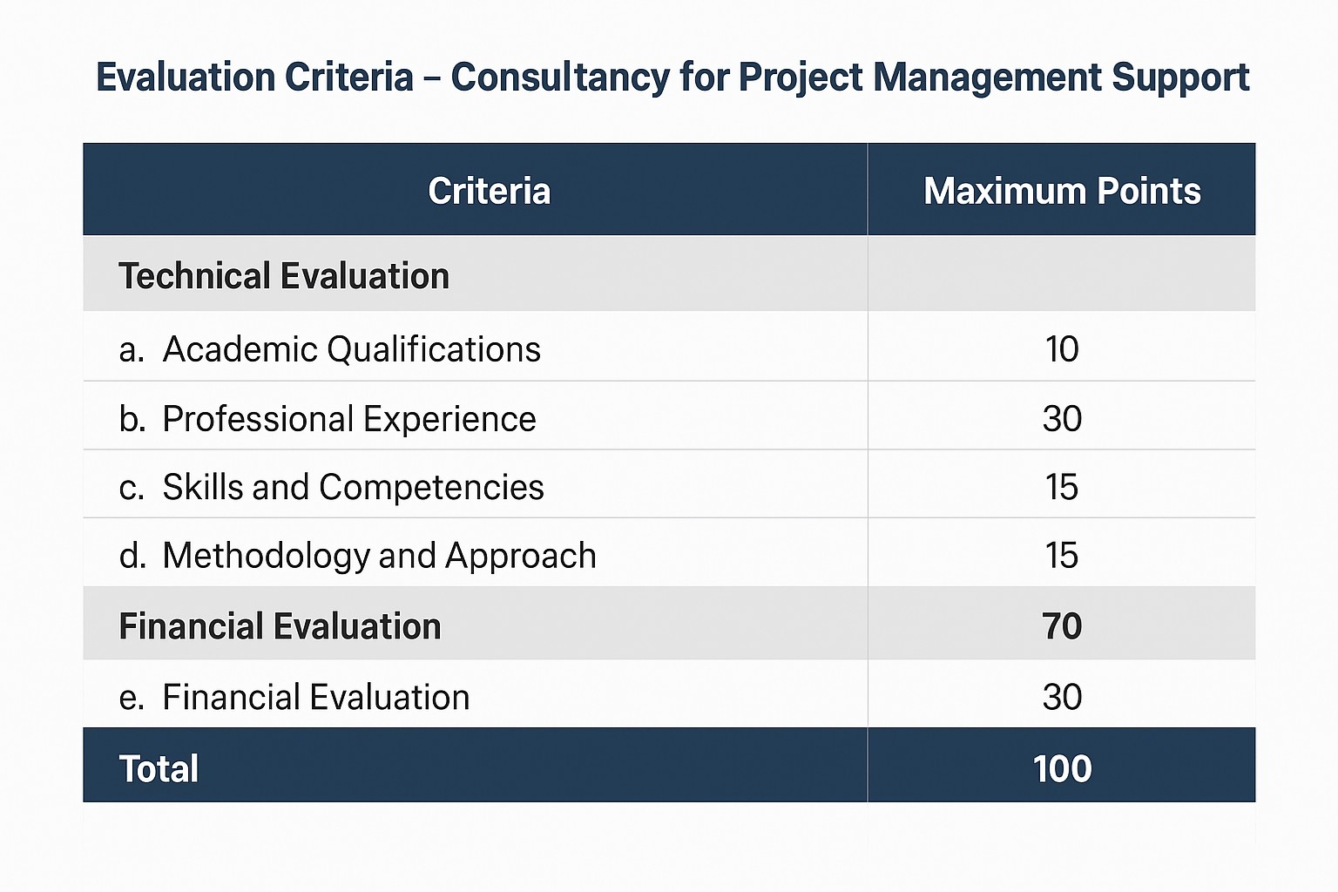Click the 10 points value for Academic Qualifications
Viewport: 1338px width, 892px height.
pos(1062,349)
